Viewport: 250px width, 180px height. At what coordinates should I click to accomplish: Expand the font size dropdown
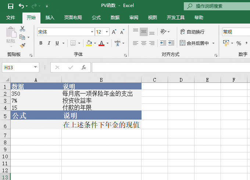107,32
